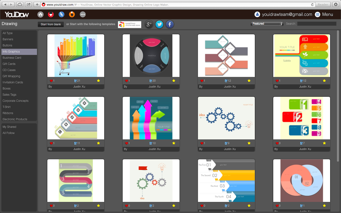Like the dark circular template heart
341x213 pixels.
coord(127,81)
